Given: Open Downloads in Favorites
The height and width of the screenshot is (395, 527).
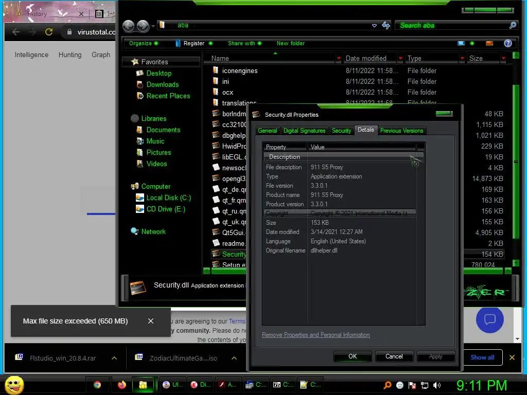Looking at the screenshot, I should pos(162,85).
